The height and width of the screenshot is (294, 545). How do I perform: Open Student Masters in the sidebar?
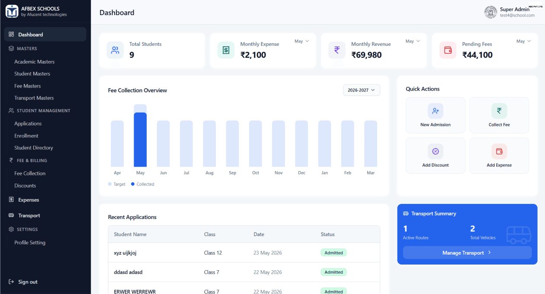click(x=32, y=74)
